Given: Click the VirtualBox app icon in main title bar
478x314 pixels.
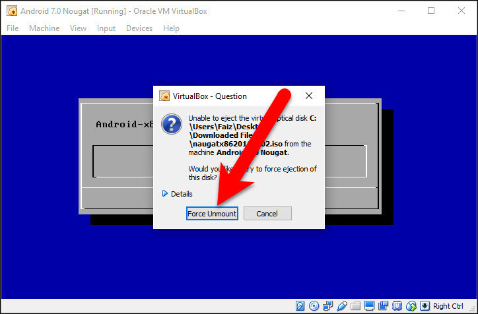Looking at the screenshot, I should [12, 11].
